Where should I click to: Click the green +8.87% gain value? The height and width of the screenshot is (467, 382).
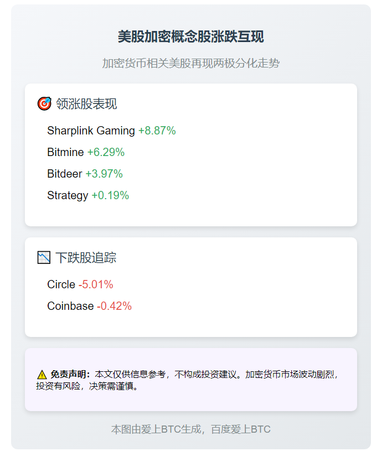coord(157,131)
